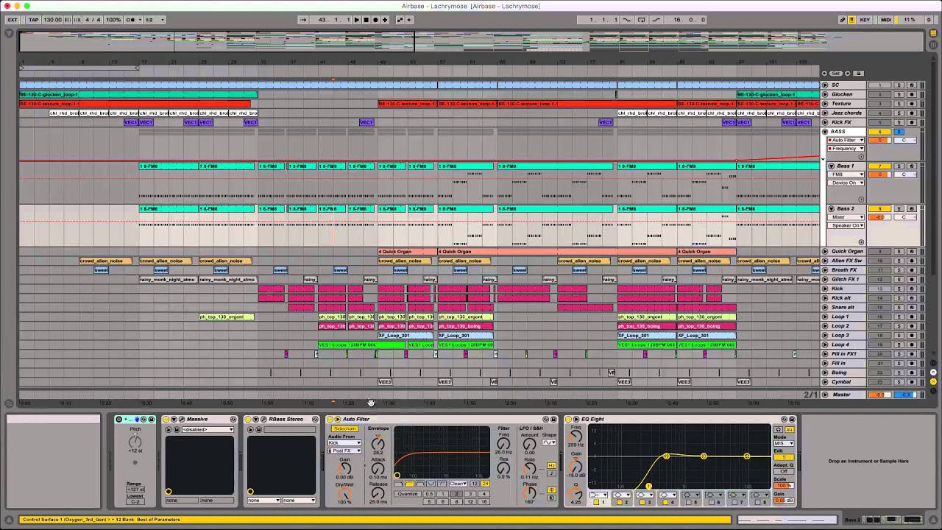This screenshot has width=942, height=530.
Task: Fold the Bass 1 track
Action: point(832,166)
